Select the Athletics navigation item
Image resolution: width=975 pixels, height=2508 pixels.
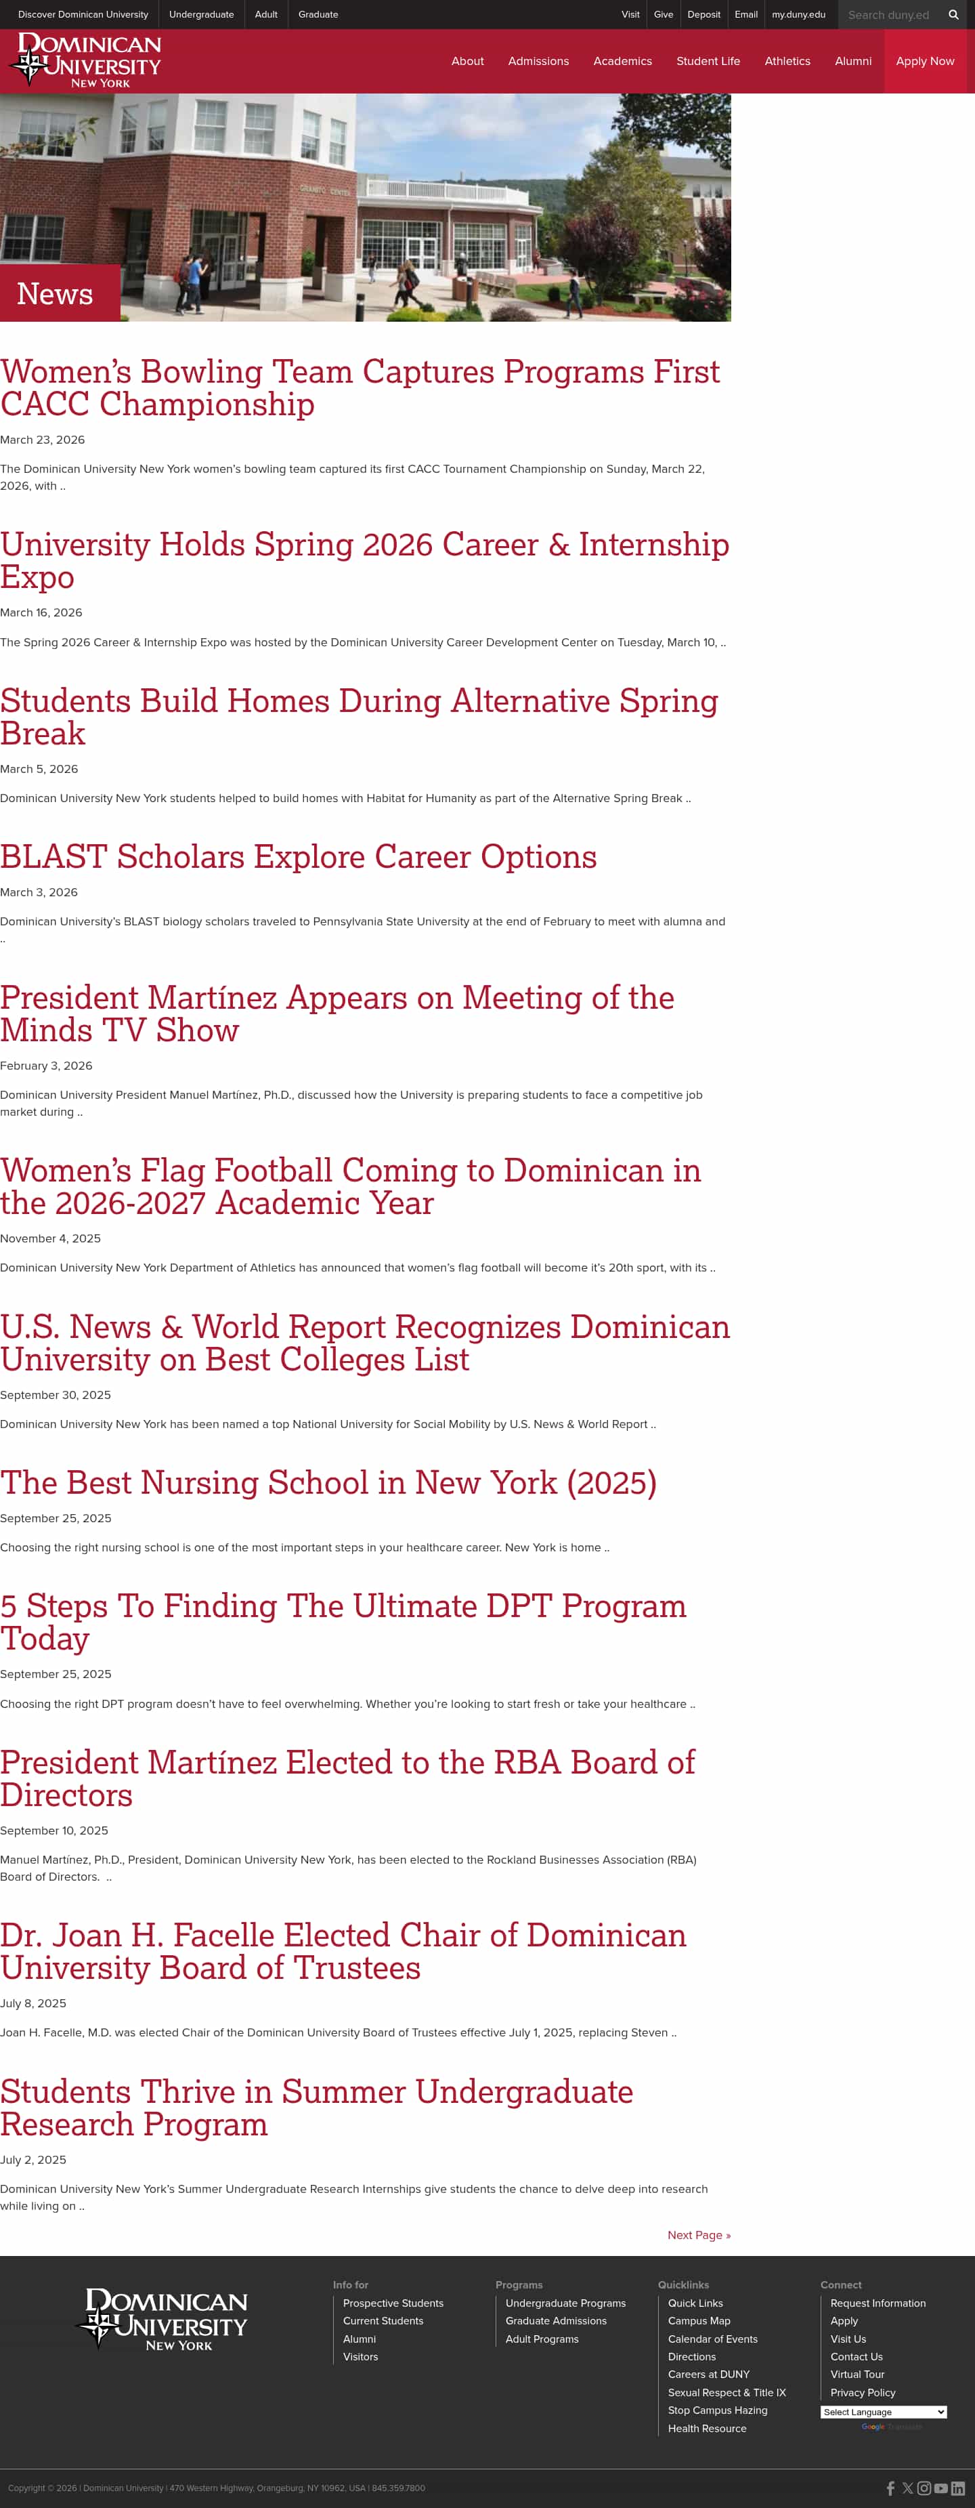(786, 62)
